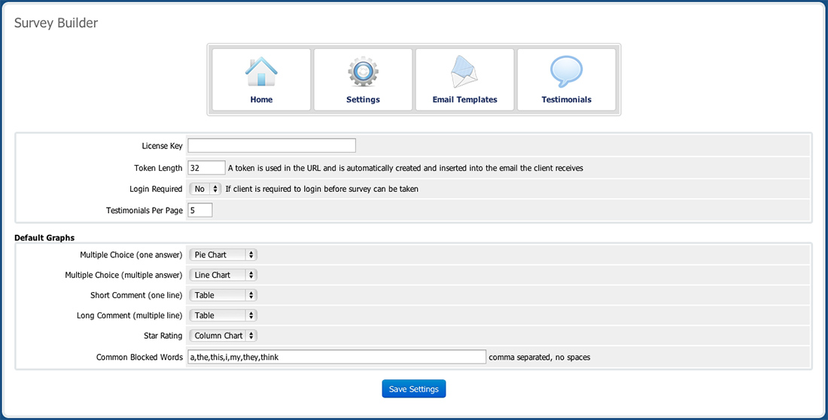Go to Email Templates text label
The width and height of the screenshot is (828, 420).
pyautogui.click(x=464, y=99)
